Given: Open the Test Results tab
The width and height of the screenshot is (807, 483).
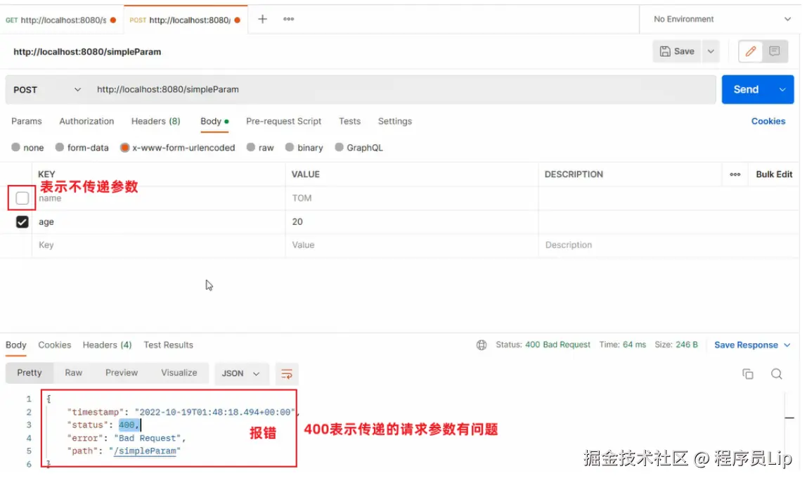Looking at the screenshot, I should (x=168, y=345).
